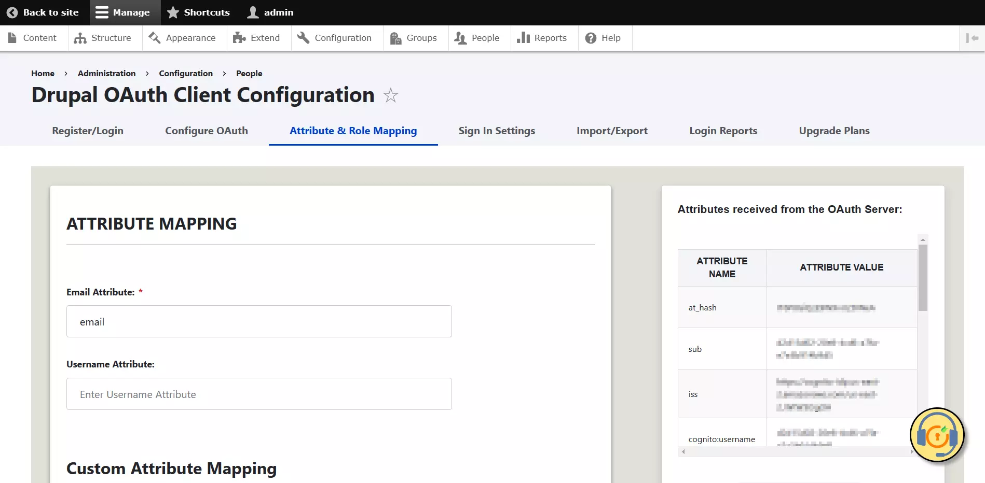The width and height of the screenshot is (985, 483).
Task: Toggle toolbar orientation to vertical
Action: (972, 38)
